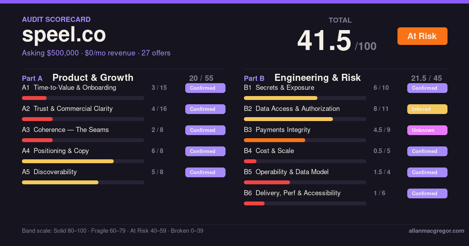Screen dimensions: 469x246
Task: Click the total score 41.5
Action: click(x=324, y=41)
